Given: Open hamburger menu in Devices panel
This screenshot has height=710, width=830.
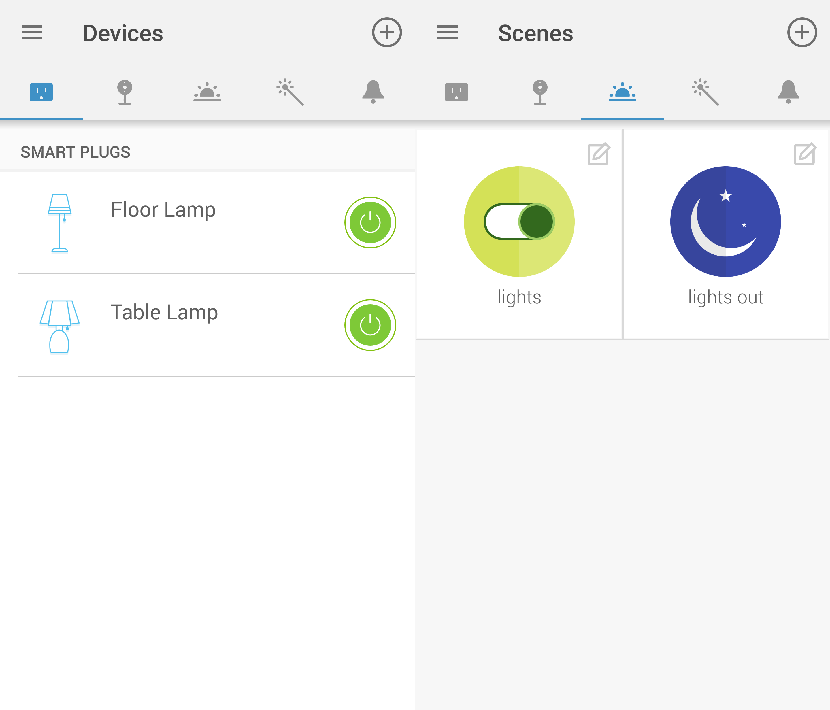Looking at the screenshot, I should 32,32.
